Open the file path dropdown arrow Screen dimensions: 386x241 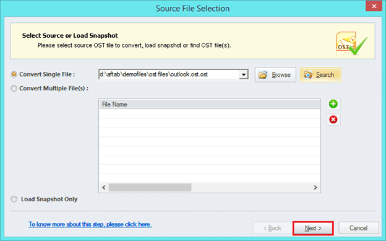[244, 74]
